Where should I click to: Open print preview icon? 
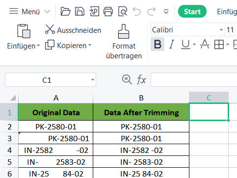[123, 11]
